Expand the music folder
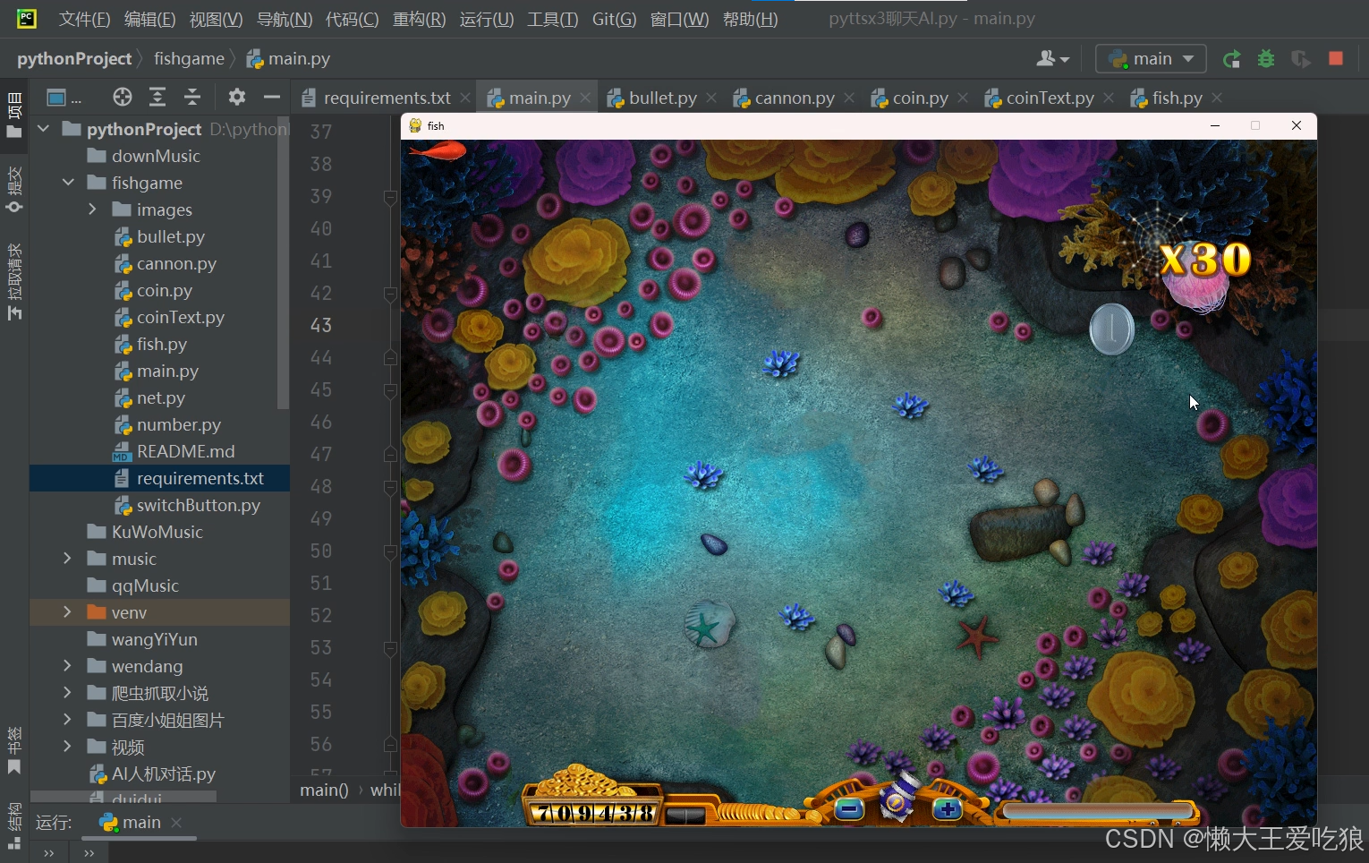 67,559
